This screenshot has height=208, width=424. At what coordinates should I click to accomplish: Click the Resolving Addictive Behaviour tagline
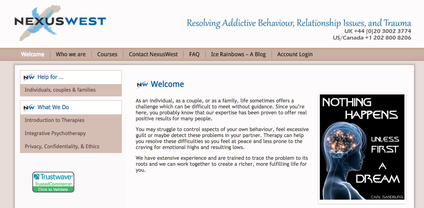(299, 23)
